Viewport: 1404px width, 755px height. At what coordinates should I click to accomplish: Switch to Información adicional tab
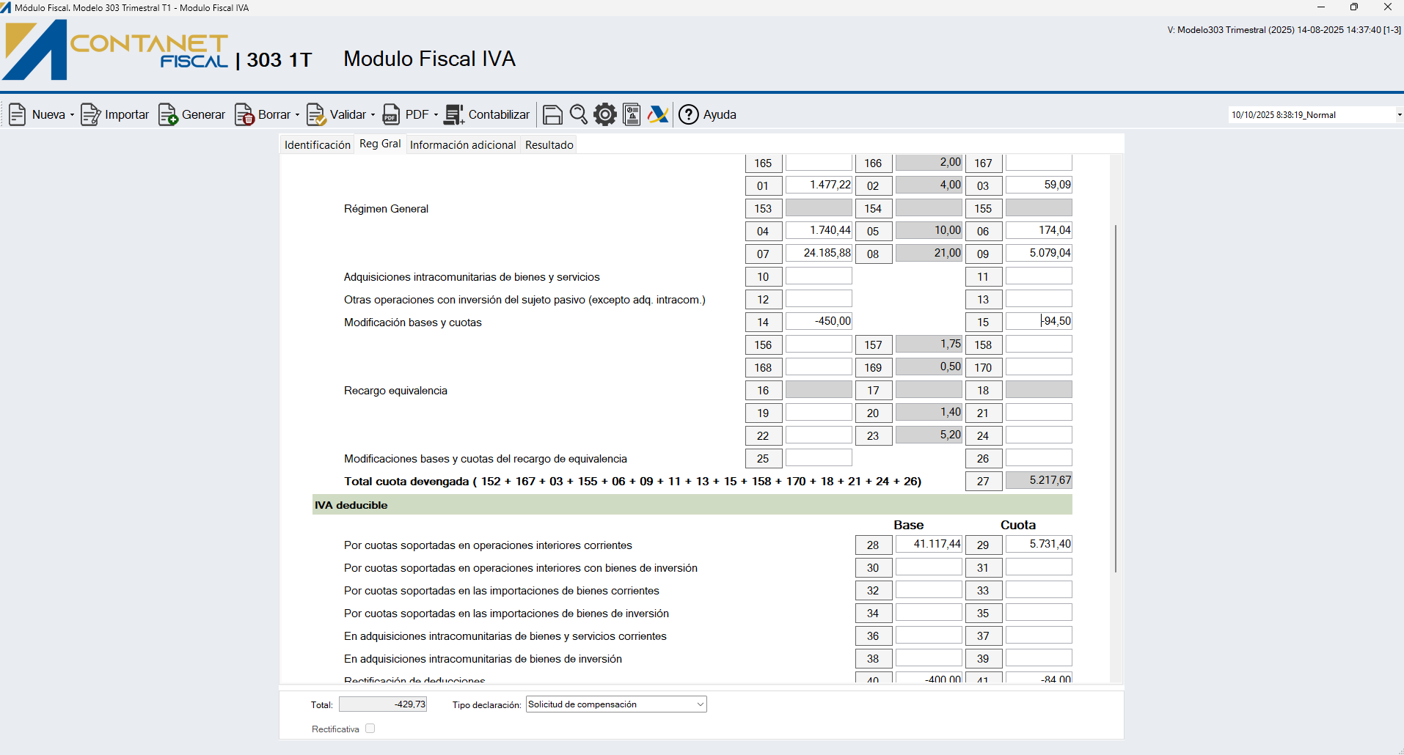pyautogui.click(x=462, y=145)
